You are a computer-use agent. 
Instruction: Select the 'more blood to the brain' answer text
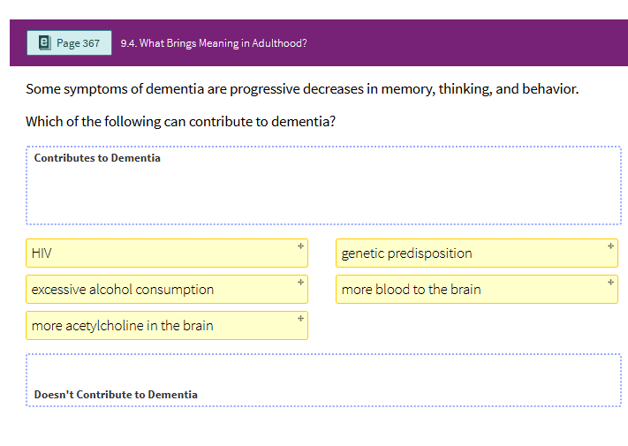[x=411, y=290]
